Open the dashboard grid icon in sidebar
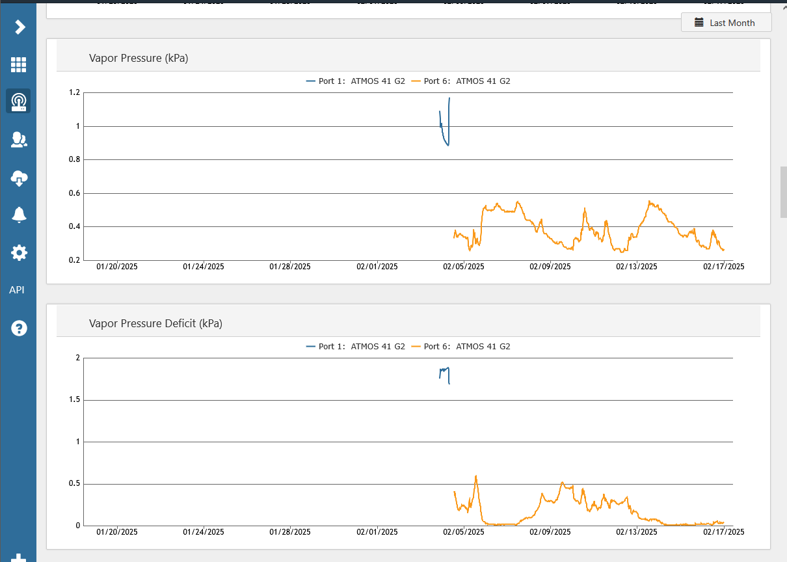787x562 pixels. 18,64
